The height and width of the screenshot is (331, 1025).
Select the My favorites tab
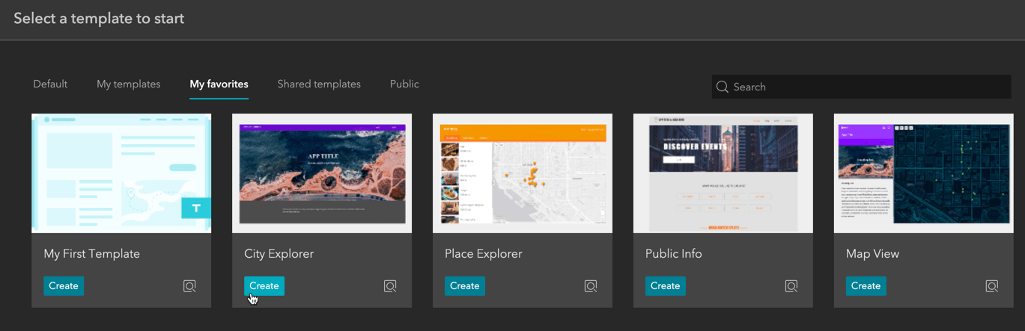[x=219, y=84]
